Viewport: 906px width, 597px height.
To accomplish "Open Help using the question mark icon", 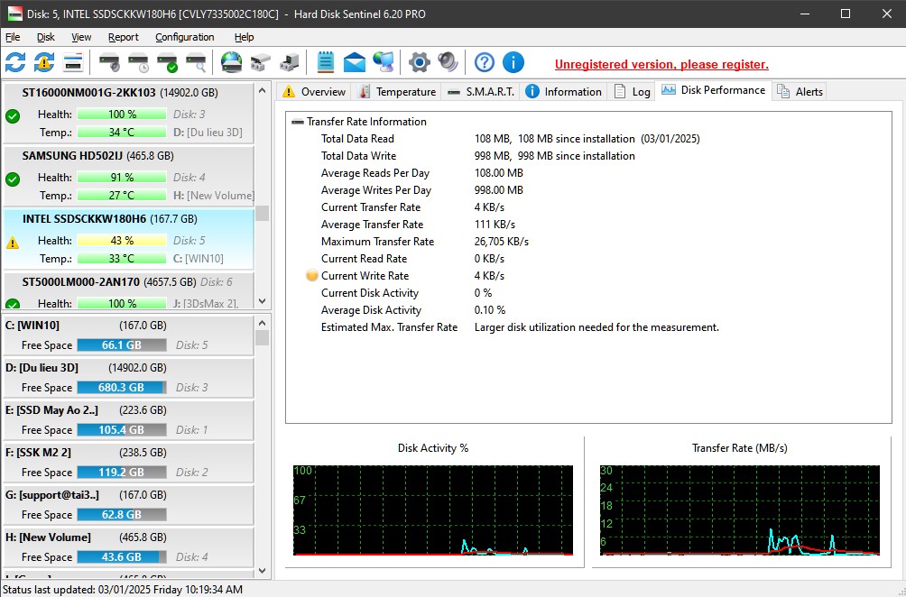I will [x=485, y=62].
